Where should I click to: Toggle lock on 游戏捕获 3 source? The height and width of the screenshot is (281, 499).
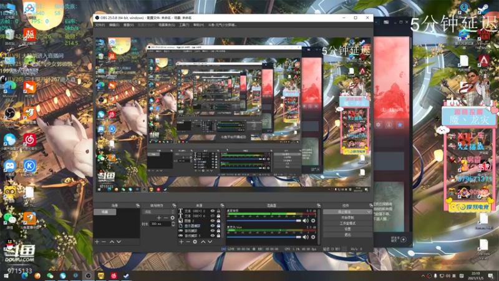point(218,236)
